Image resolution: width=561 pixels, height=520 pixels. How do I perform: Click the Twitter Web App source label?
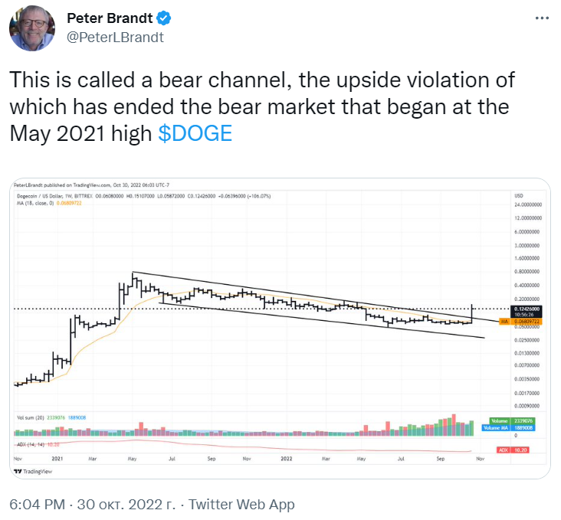tap(241, 504)
